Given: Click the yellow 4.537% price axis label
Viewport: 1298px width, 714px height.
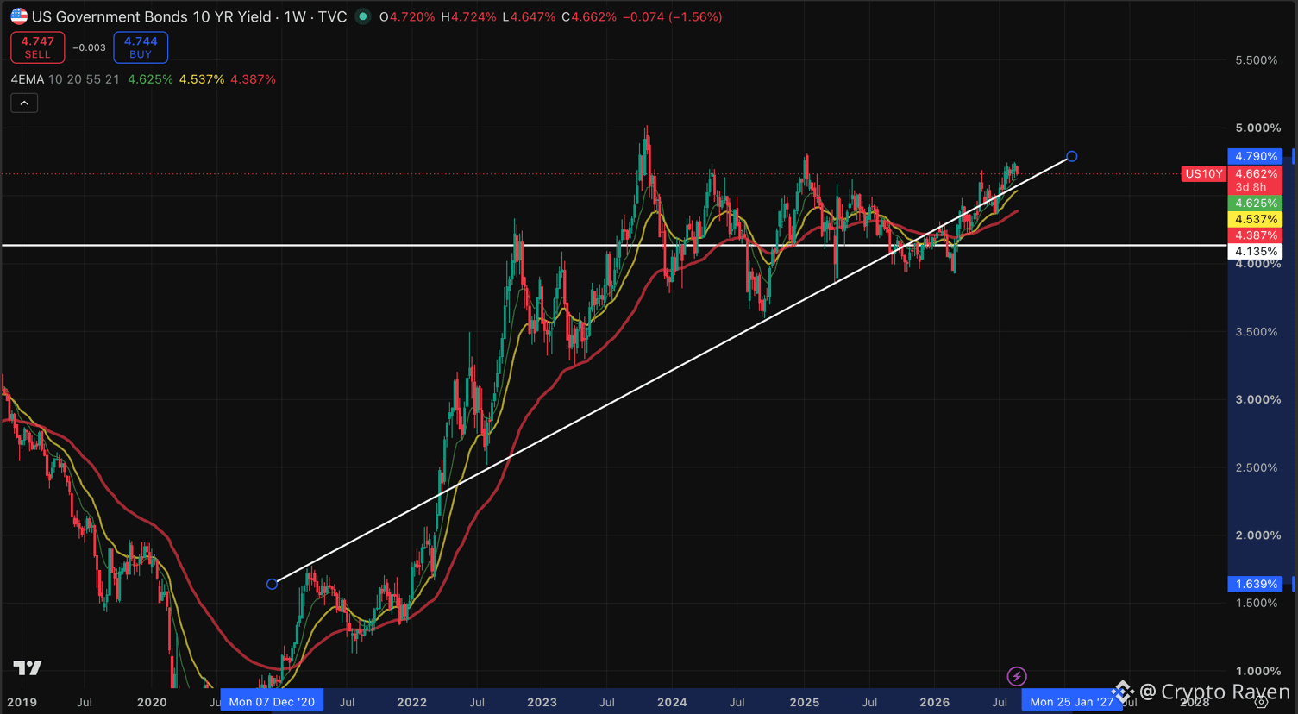Looking at the screenshot, I should 1255,219.
